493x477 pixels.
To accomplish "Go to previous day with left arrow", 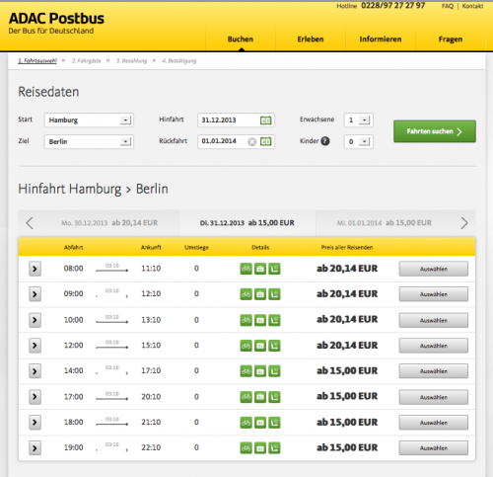I will click(x=30, y=223).
